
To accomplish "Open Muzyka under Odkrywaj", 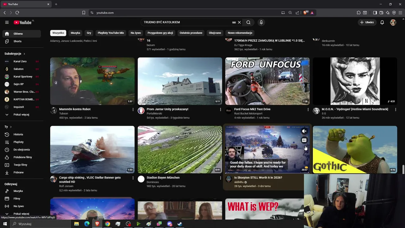I will coord(22,191).
